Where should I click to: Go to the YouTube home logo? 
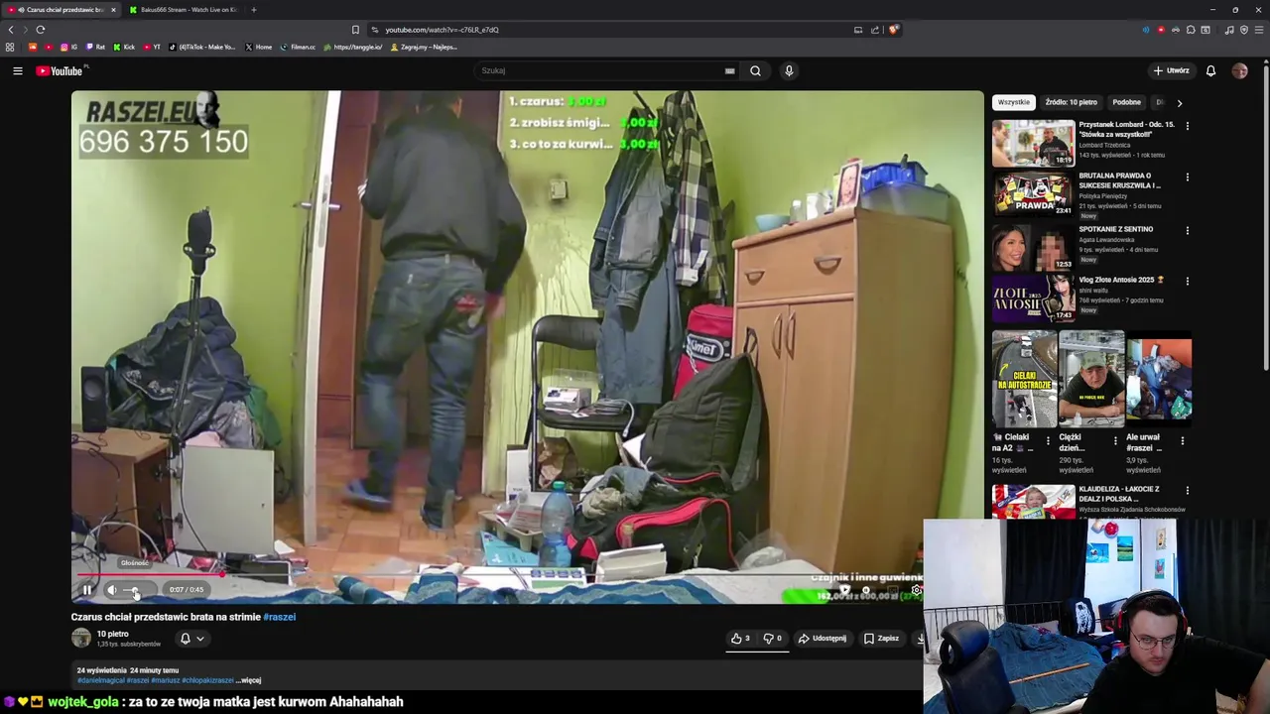coord(62,70)
